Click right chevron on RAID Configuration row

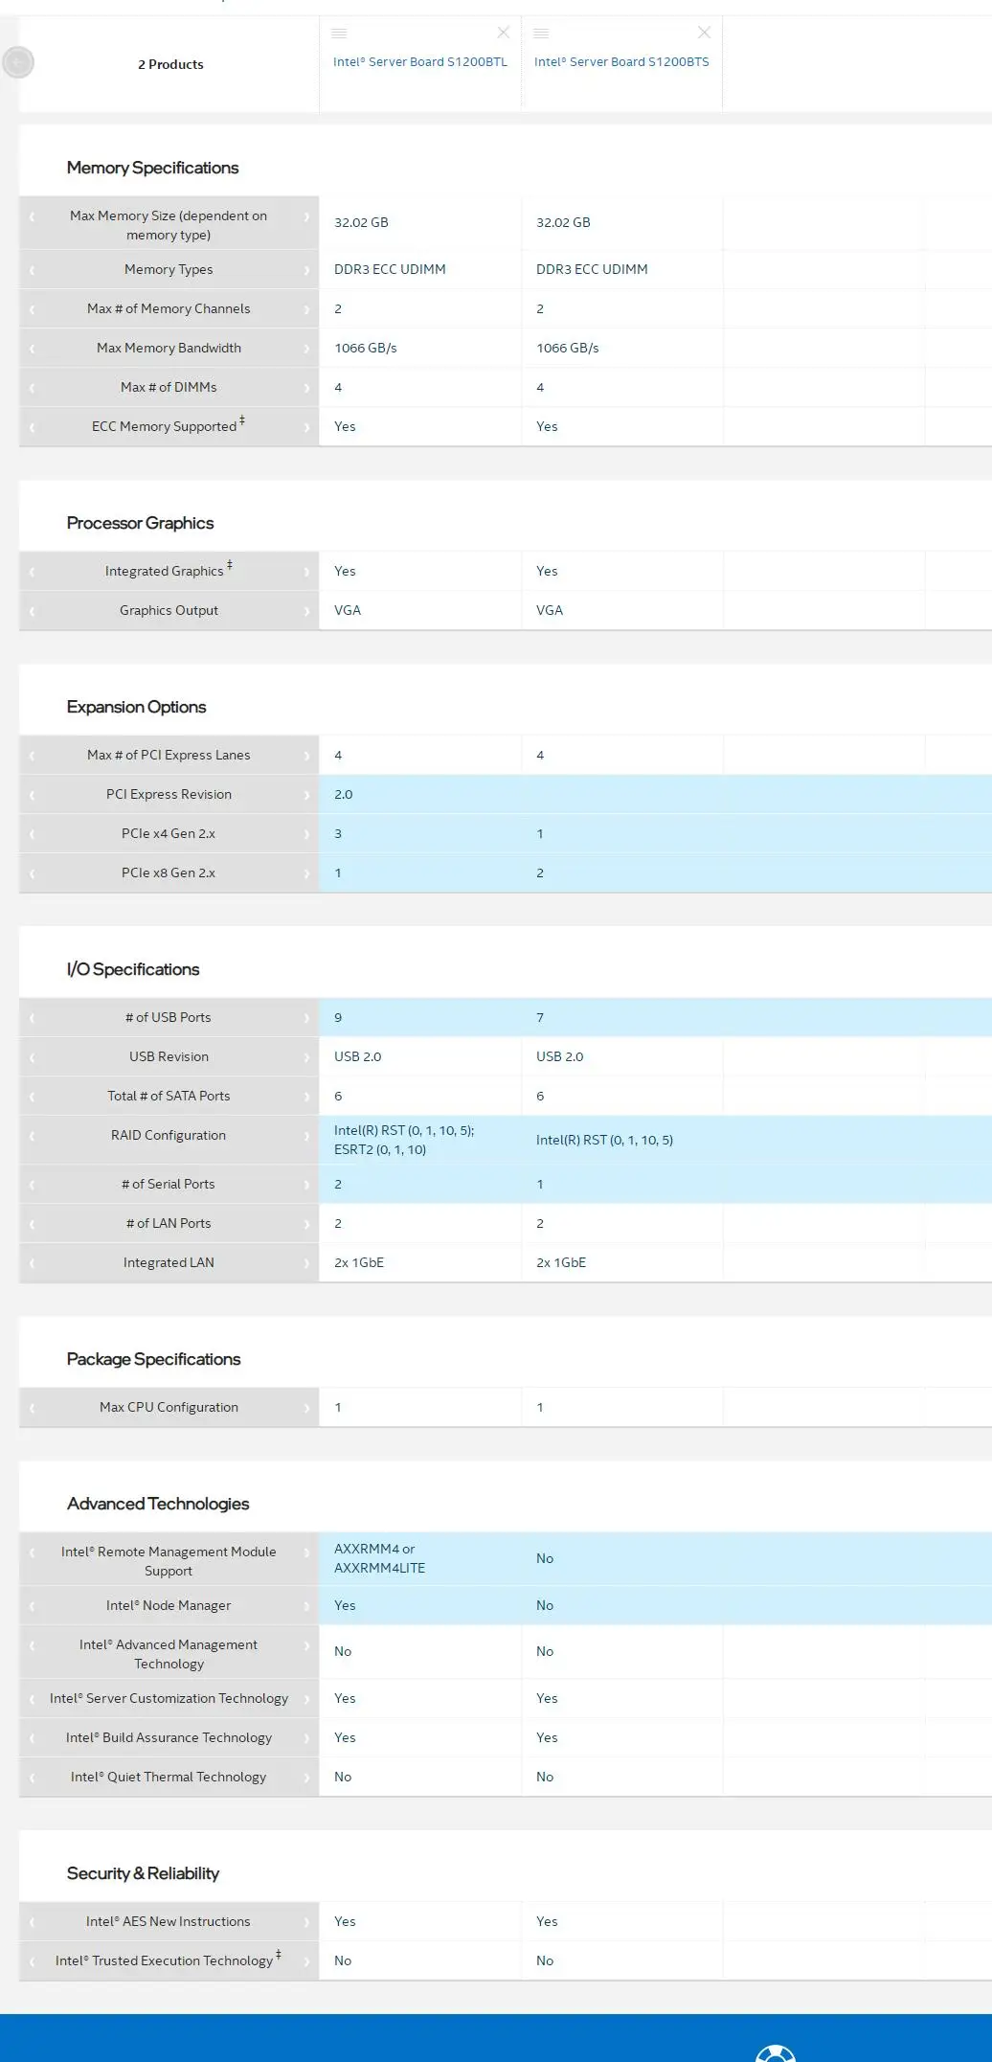coord(306,1136)
